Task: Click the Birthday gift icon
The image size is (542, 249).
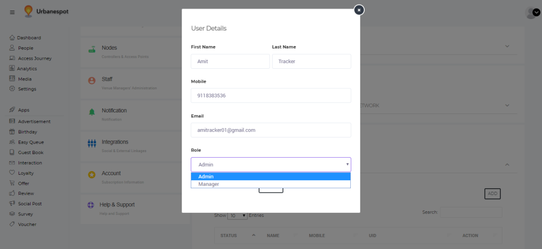Action: (12, 132)
